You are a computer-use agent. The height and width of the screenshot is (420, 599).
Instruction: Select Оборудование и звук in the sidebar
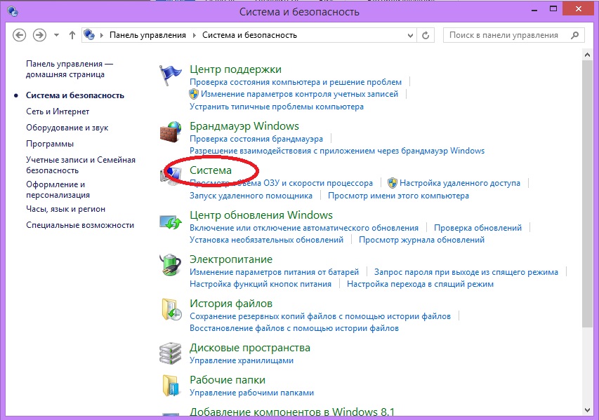67,128
